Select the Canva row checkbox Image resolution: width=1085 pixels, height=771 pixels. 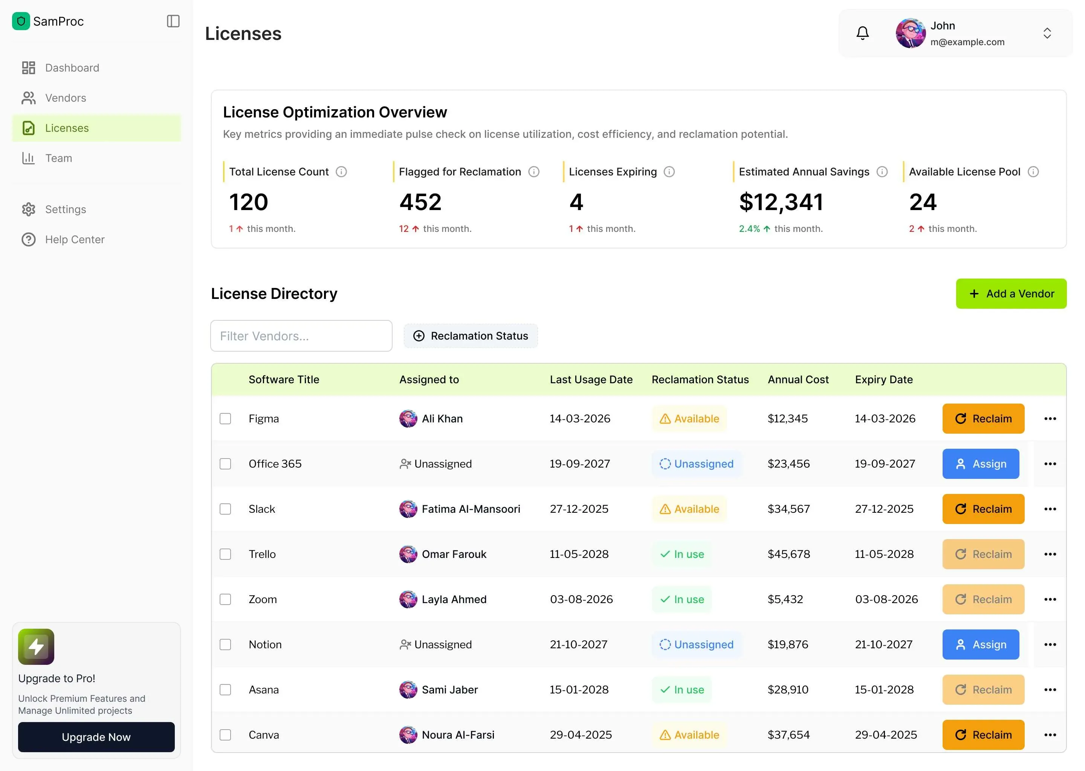coord(225,735)
